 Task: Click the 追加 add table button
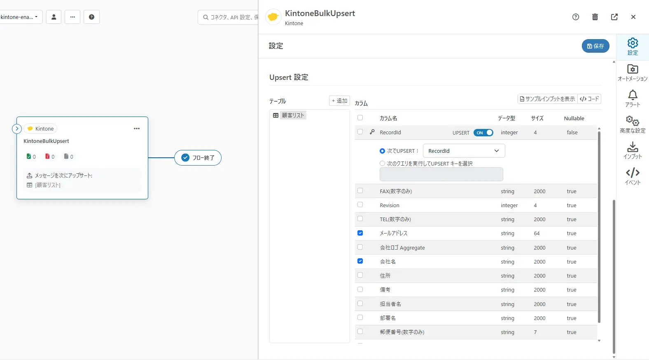[340, 101]
